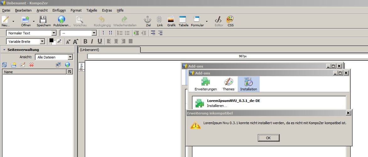Click the rename file pencil icon
Image resolution: width=368 pixels, height=157 pixels.
coord(23,65)
